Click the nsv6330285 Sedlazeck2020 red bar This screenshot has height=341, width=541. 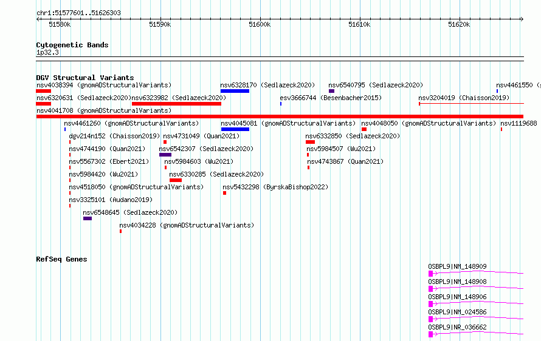[176, 180]
